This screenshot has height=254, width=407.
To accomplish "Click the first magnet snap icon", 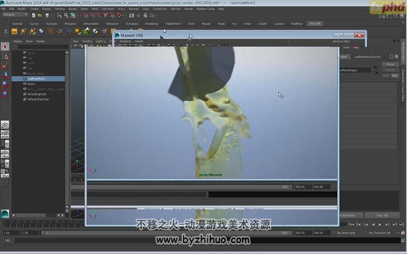I will [85, 15].
